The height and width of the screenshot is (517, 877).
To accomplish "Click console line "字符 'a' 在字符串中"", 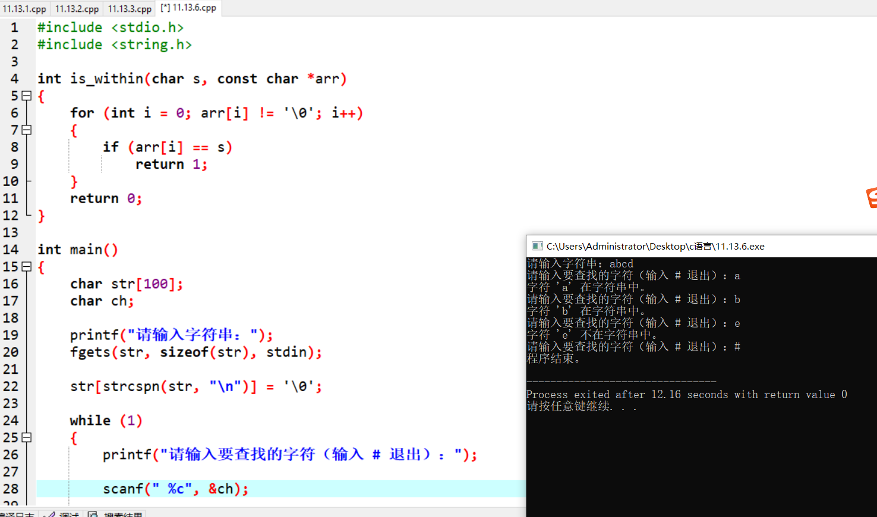I will (586, 288).
